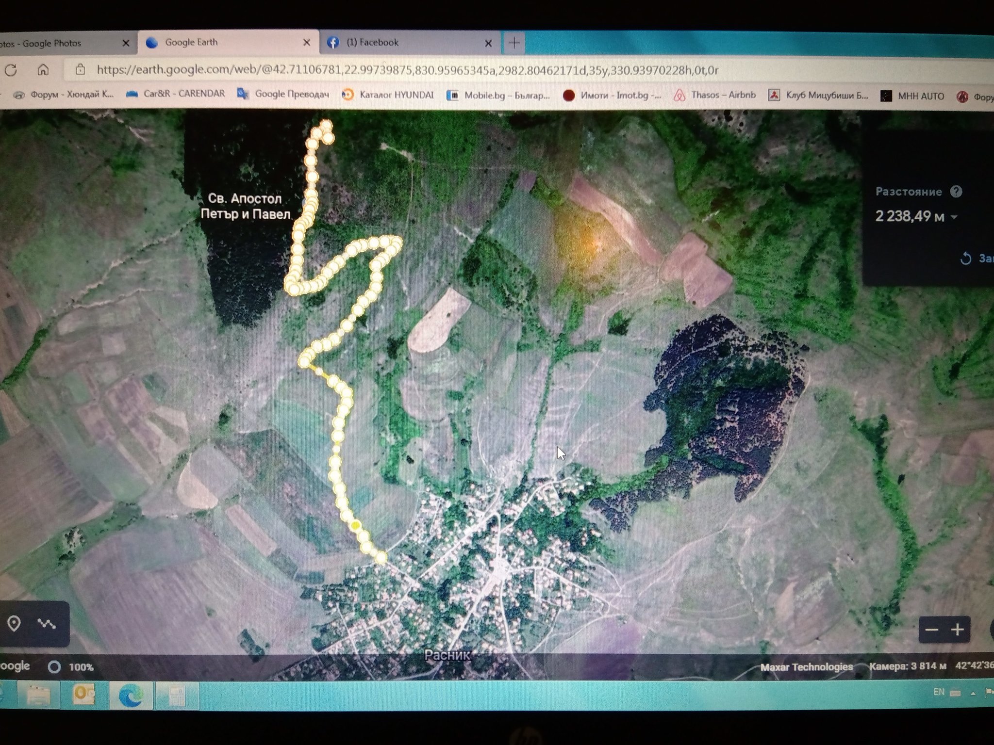This screenshot has height=745, width=994.
Task: Go to browser home page icon
Action: pos(43,70)
